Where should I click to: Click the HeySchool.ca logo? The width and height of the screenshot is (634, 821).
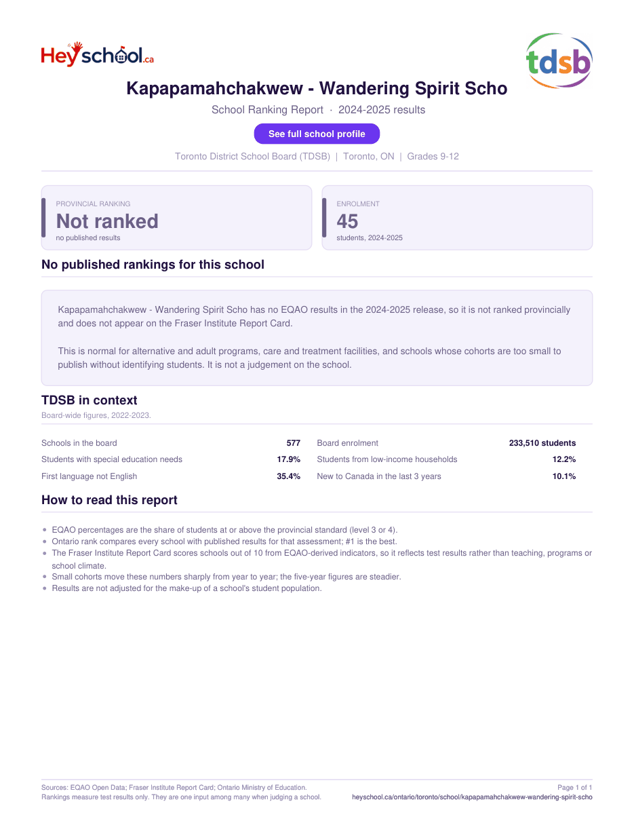(98, 54)
